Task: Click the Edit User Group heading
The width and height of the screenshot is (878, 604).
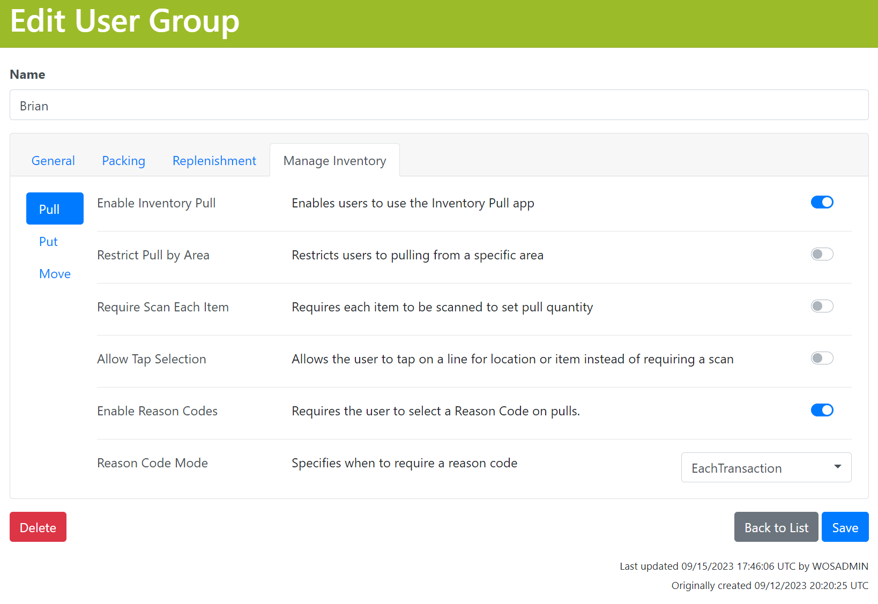Action: pyautogui.click(x=125, y=21)
